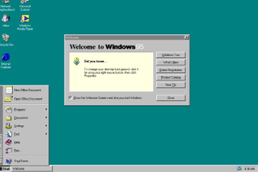
Task: Click the 'Welcome to Windows 95' heading
Action: pyautogui.click(x=106, y=47)
